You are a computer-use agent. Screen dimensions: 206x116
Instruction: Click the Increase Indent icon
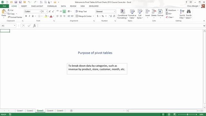click(x=72, y=16)
